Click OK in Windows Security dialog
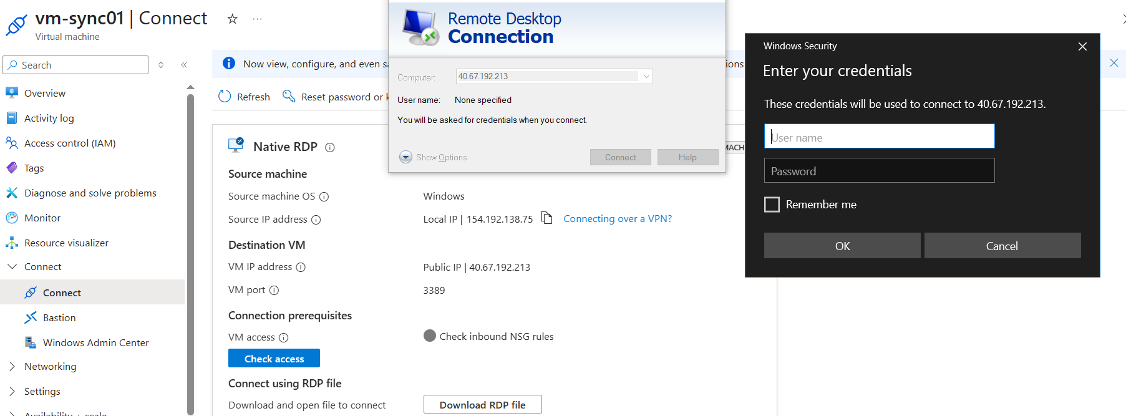The width and height of the screenshot is (1126, 416). (x=842, y=246)
